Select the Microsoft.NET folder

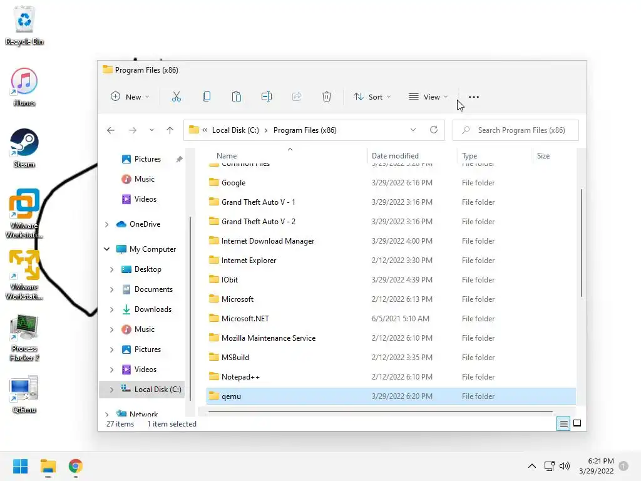391,319
